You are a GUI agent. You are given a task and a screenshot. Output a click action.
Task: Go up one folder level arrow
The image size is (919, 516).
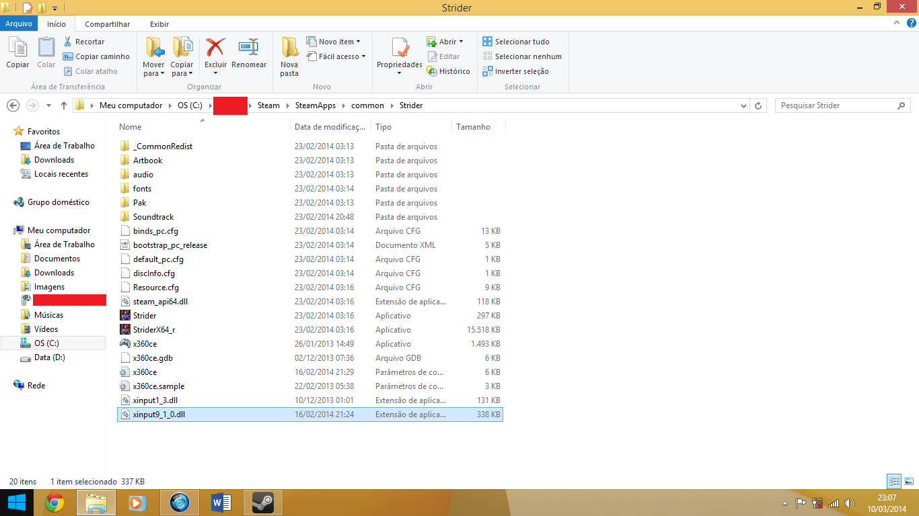(x=64, y=105)
